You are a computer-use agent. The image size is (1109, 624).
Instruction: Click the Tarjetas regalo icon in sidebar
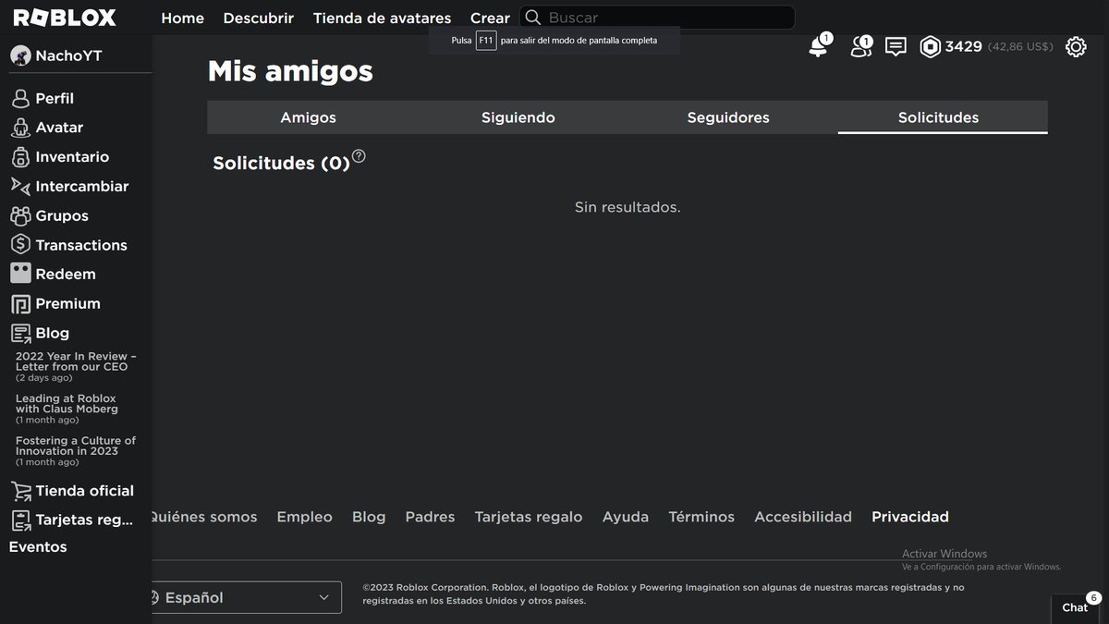[x=20, y=520]
